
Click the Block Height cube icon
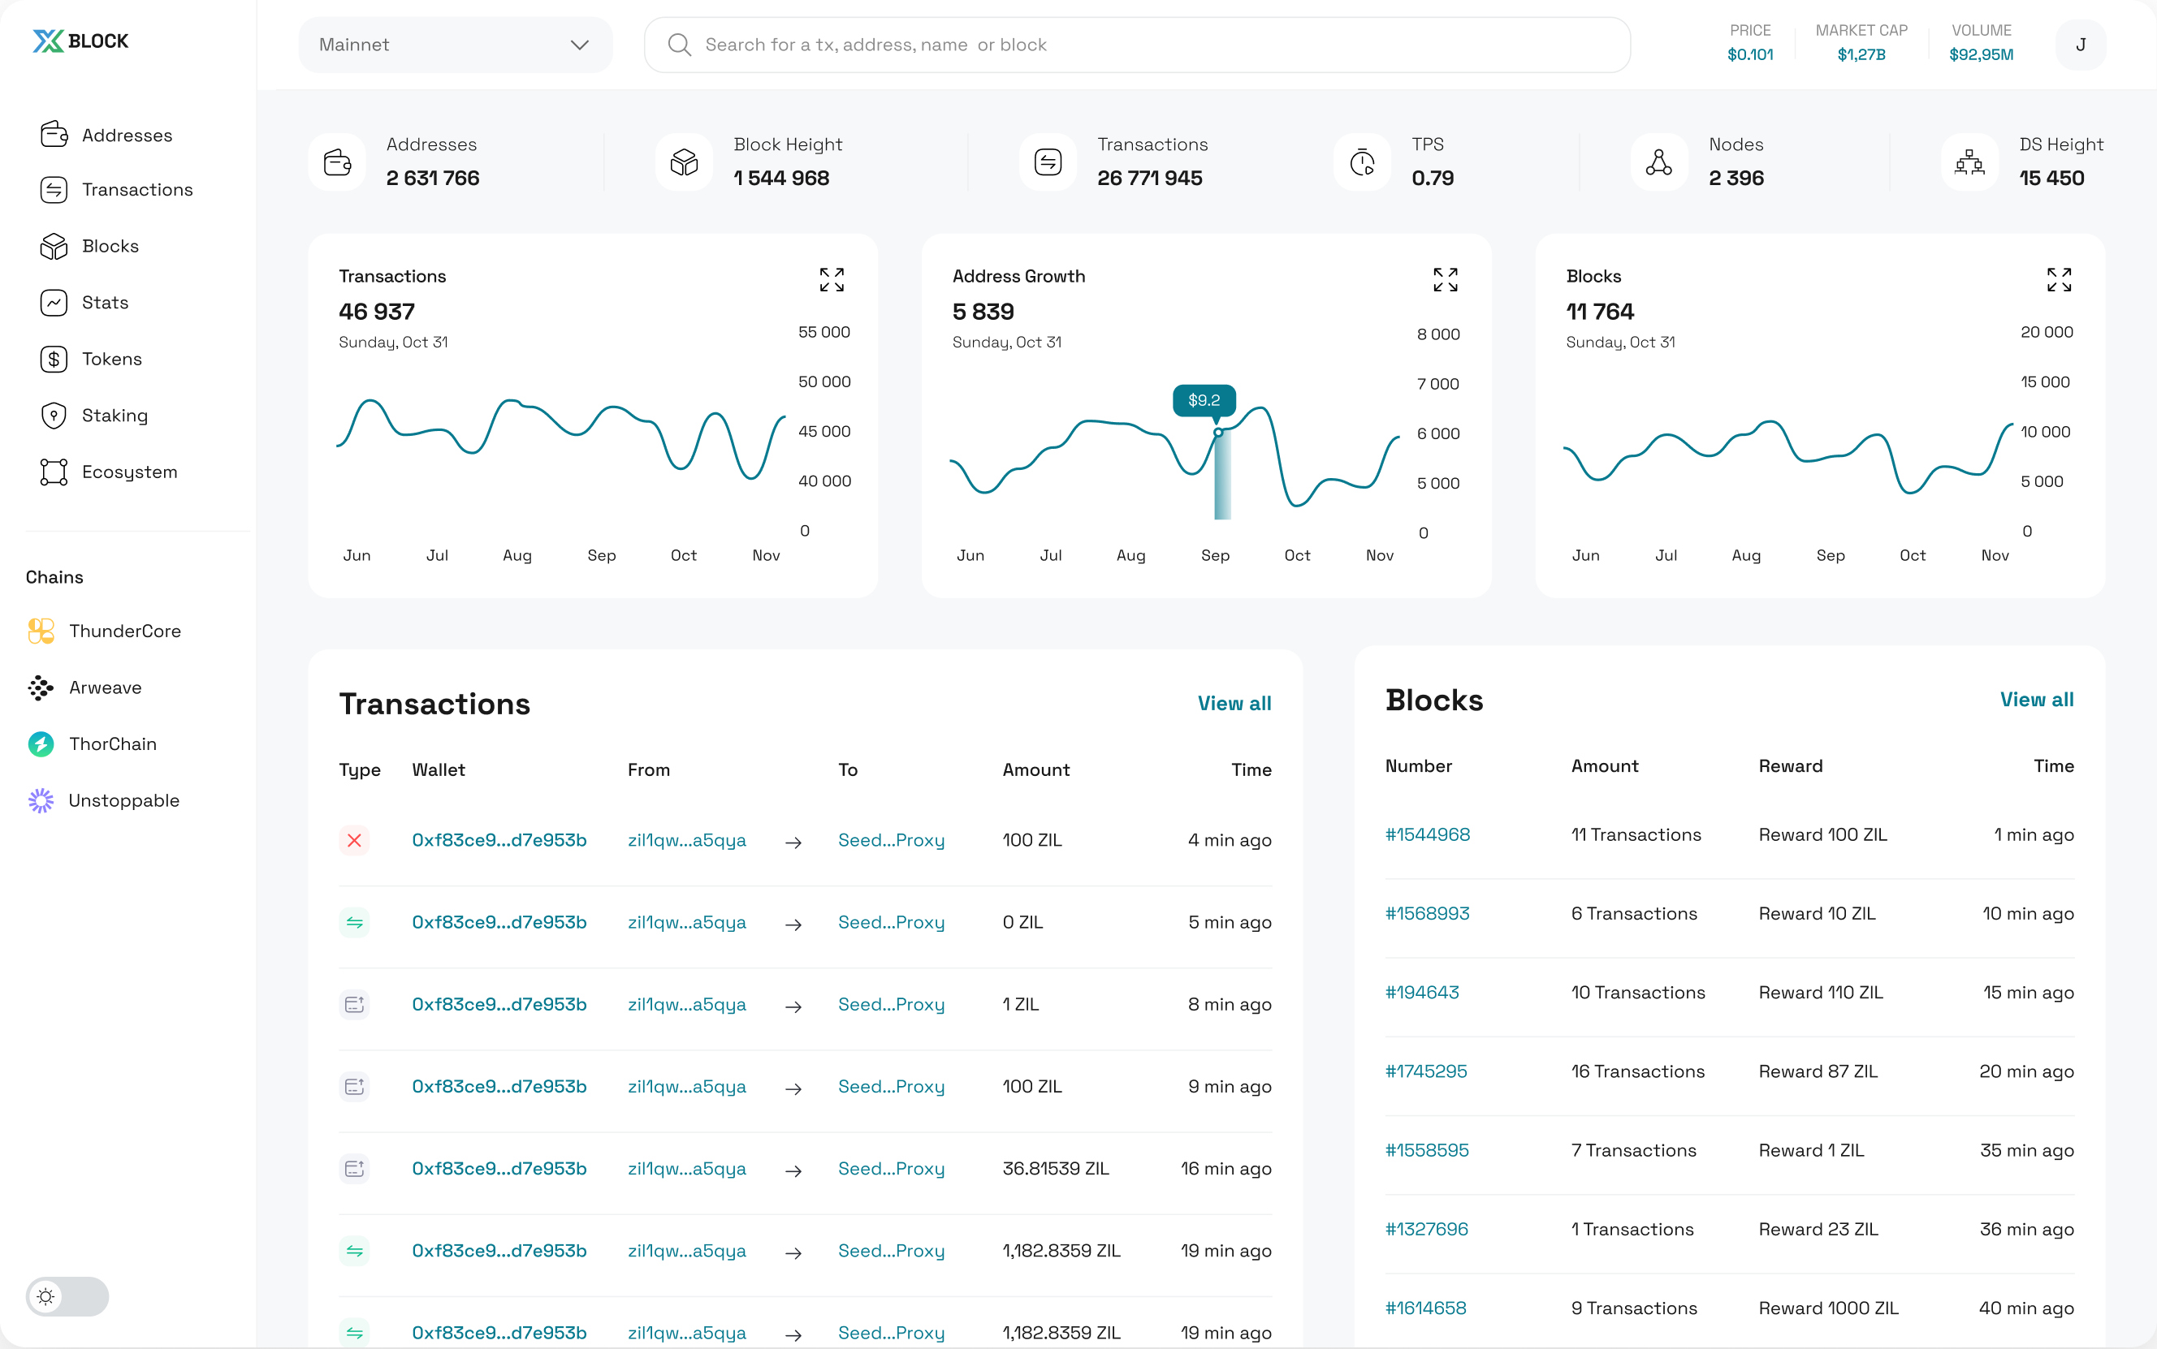685,162
